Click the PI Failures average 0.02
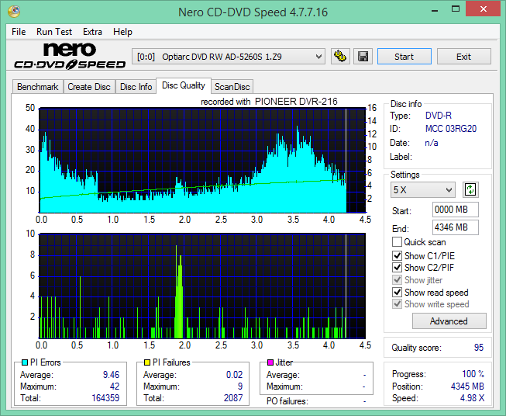 234,375
